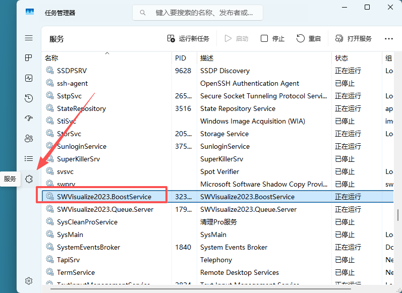
Task: Select SysCleanProService service name
Action: 87,222
